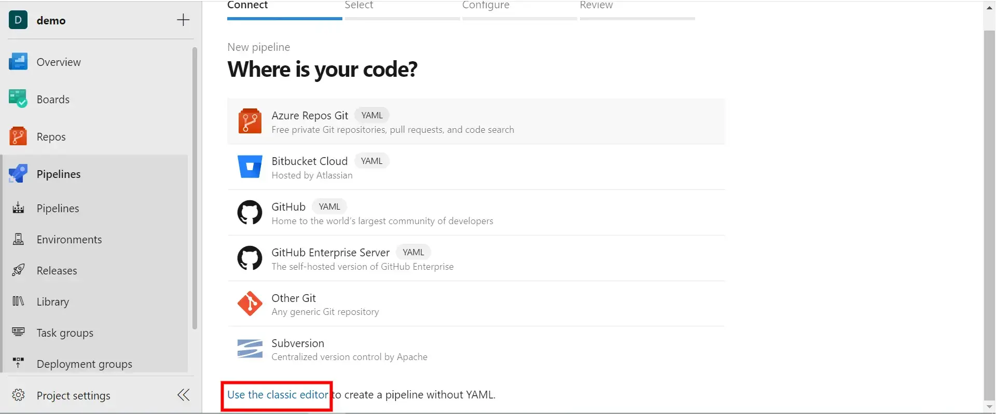Go to Environments in sidebar
Image resolution: width=996 pixels, height=414 pixels.
69,240
